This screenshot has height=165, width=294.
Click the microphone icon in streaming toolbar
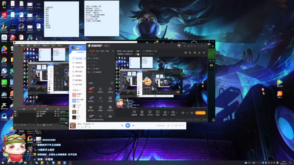165,112
